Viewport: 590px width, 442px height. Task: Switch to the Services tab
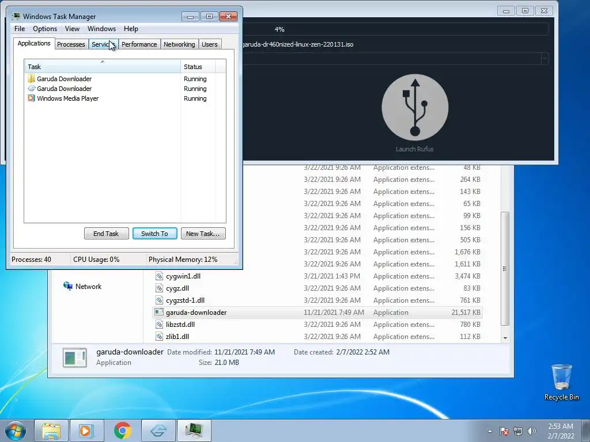[x=103, y=44]
